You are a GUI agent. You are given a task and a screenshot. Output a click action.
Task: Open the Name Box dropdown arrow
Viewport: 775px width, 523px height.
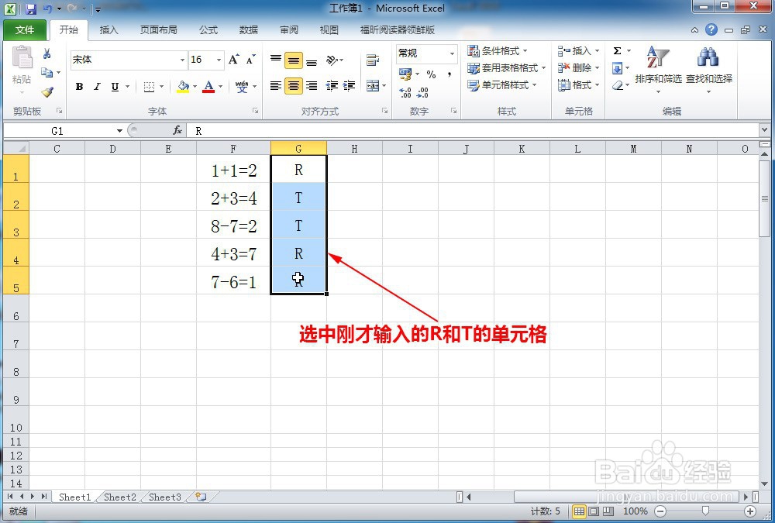(x=120, y=131)
